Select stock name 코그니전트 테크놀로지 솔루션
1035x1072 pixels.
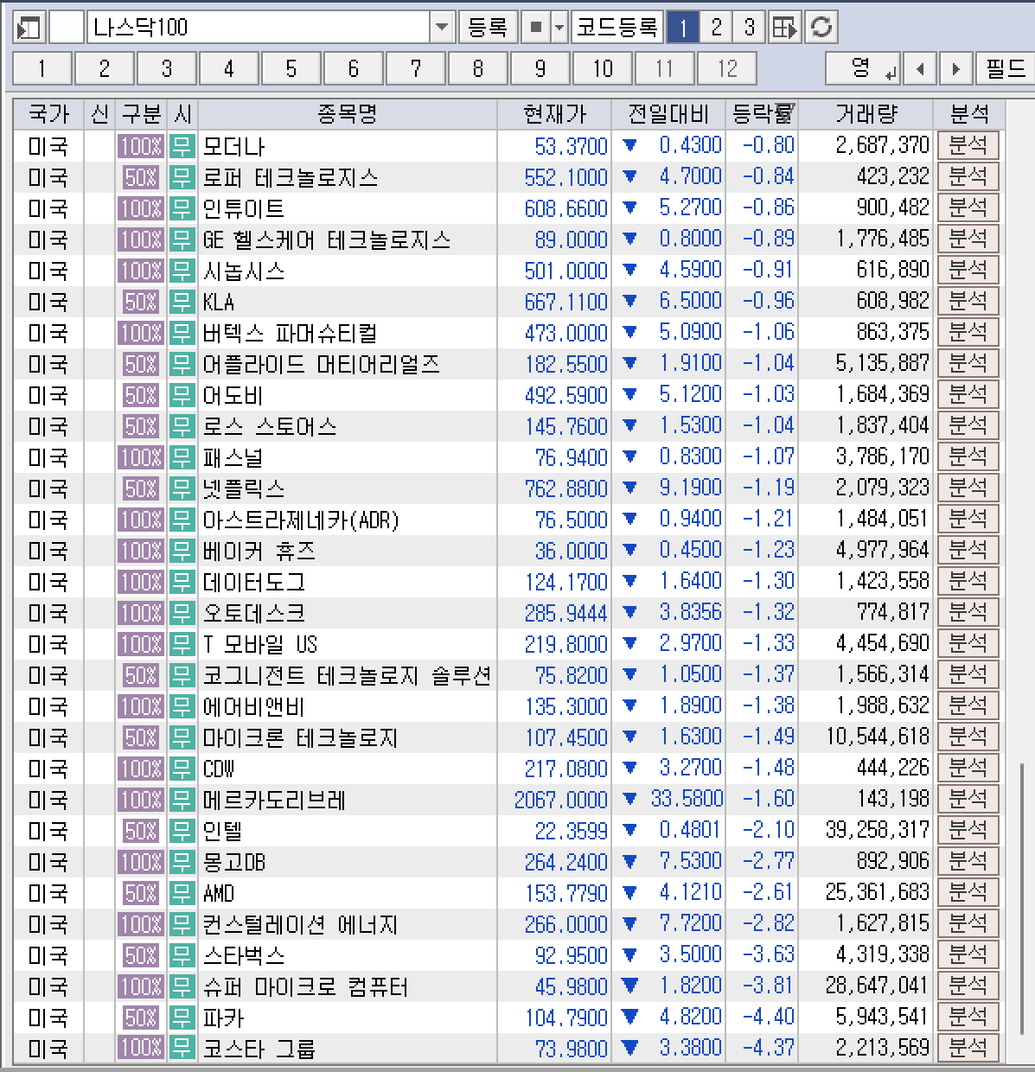(x=347, y=675)
